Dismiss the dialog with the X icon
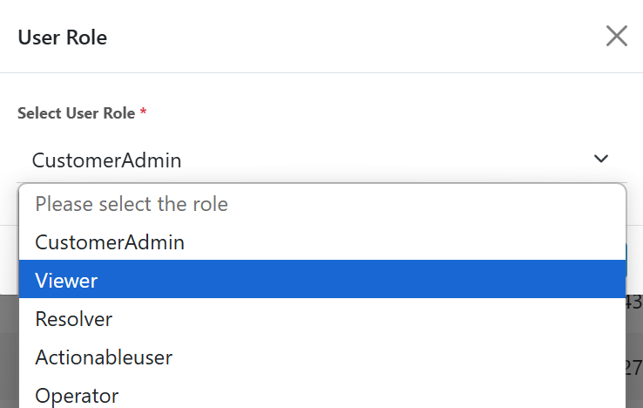This screenshot has height=408, width=643. 616,37
